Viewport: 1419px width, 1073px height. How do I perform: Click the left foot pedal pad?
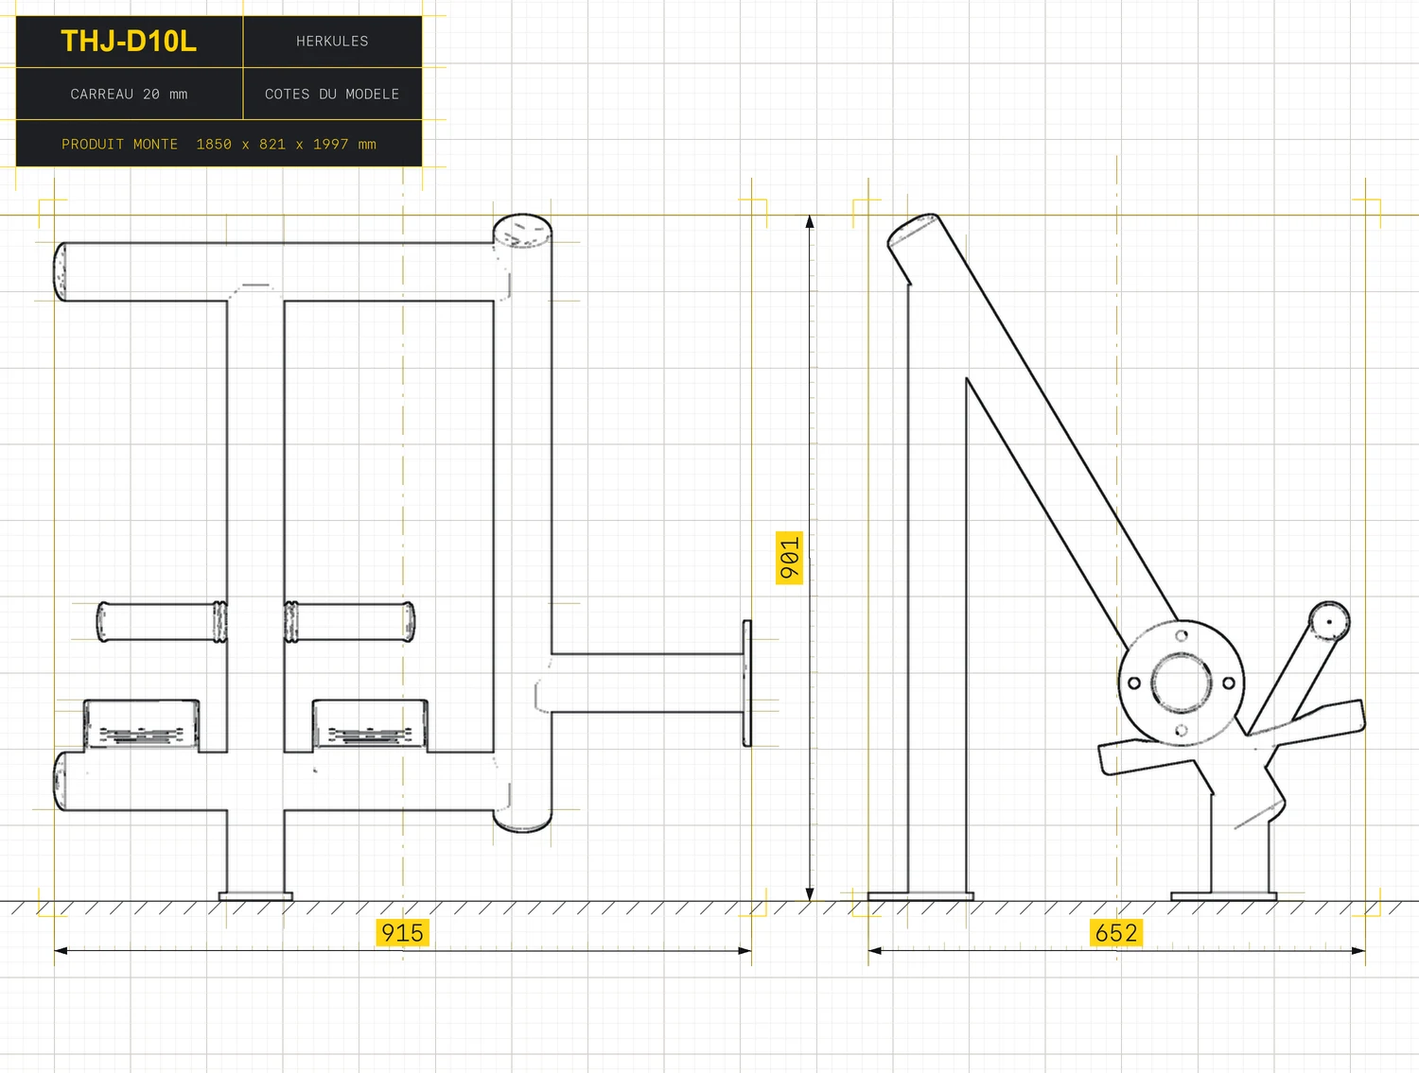[x=142, y=725]
